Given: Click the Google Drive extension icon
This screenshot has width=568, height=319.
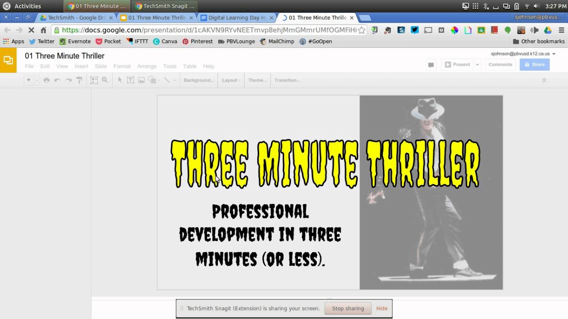Looking at the screenshot, I should pos(548,30).
